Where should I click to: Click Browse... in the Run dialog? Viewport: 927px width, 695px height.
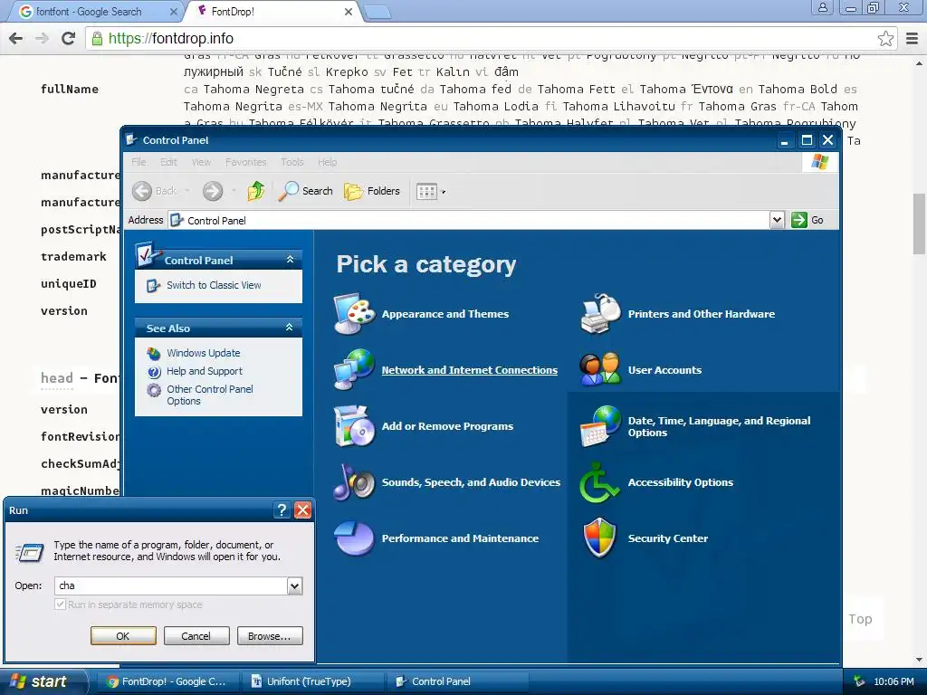[270, 636]
